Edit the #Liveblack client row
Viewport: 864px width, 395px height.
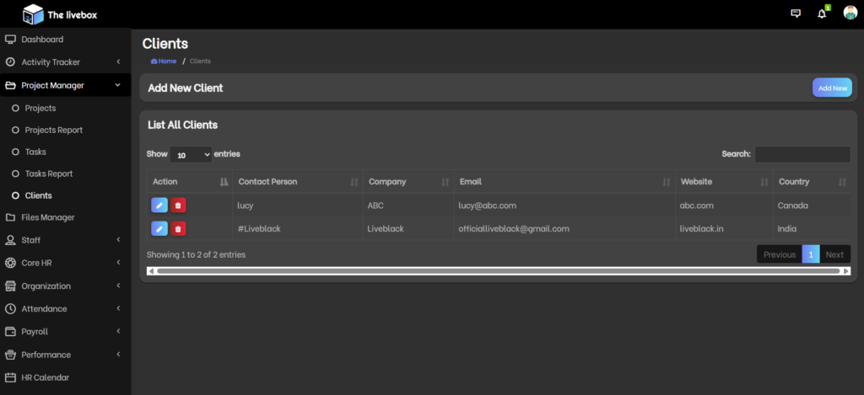159,228
